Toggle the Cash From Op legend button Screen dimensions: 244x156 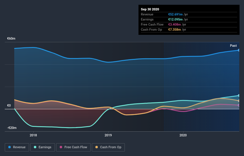tap(108, 147)
